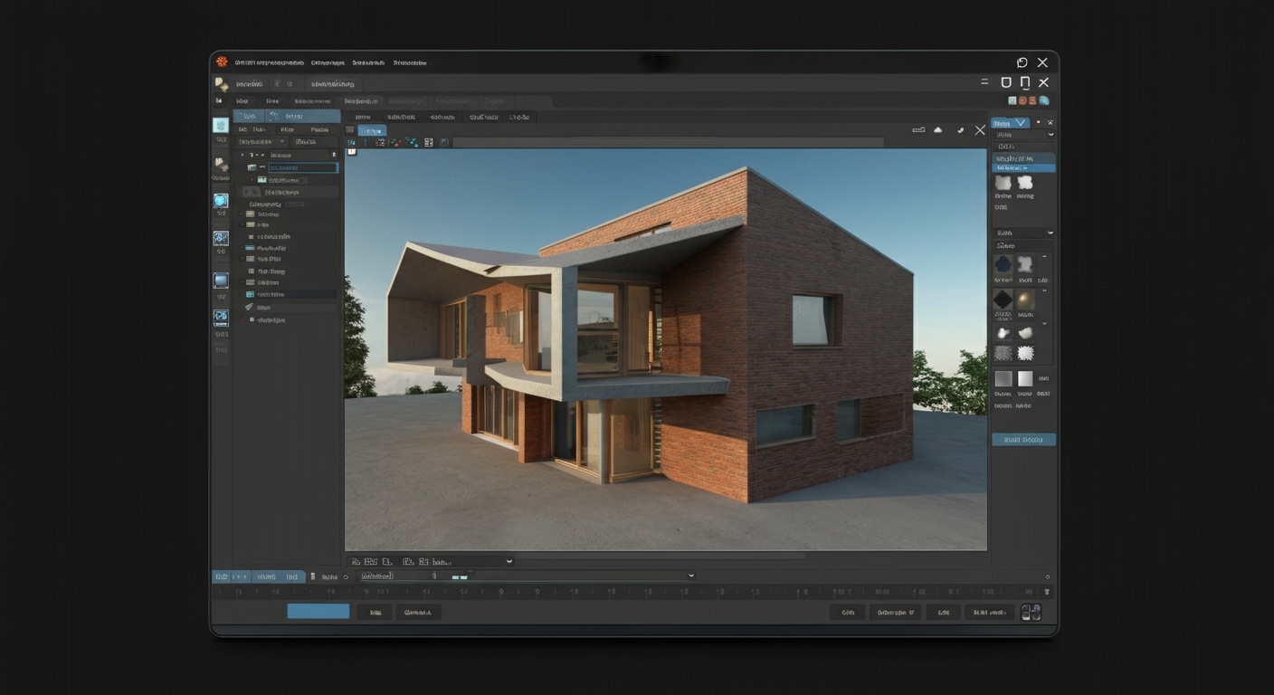Click the brush icon near the render viewport corner
1274x695 pixels.
(x=960, y=129)
